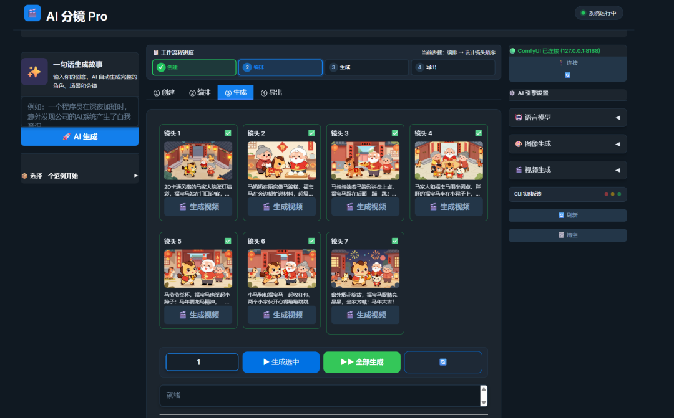
Task: Click the AI 分镜 Pro app logo
Action: tap(32, 12)
